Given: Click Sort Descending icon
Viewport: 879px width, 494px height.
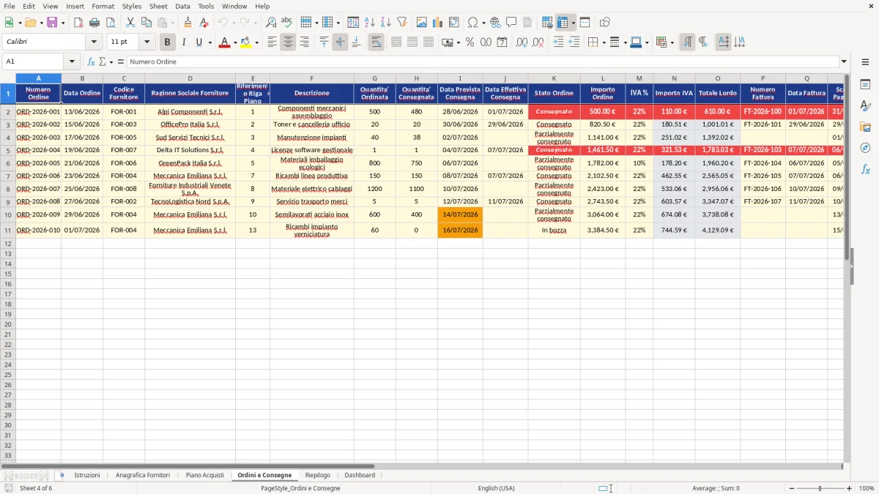Looking at the screenshot, I should point(386,23).
